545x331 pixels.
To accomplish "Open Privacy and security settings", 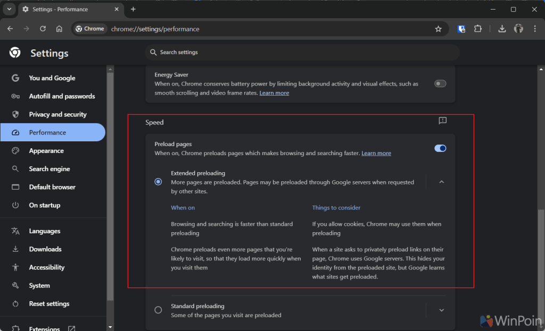I will (x=57, y=114).
